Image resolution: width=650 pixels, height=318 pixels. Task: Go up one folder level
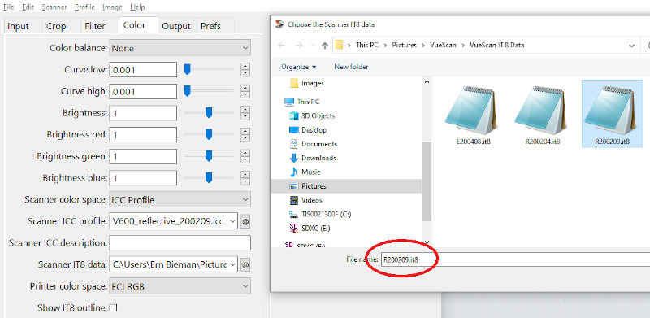click(x=326, y=46)
